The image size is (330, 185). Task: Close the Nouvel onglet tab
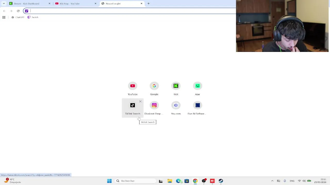tap(141, 4)
